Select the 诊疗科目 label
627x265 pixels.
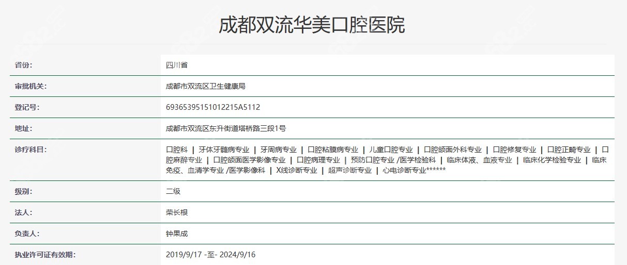click(x=30, y=150)
